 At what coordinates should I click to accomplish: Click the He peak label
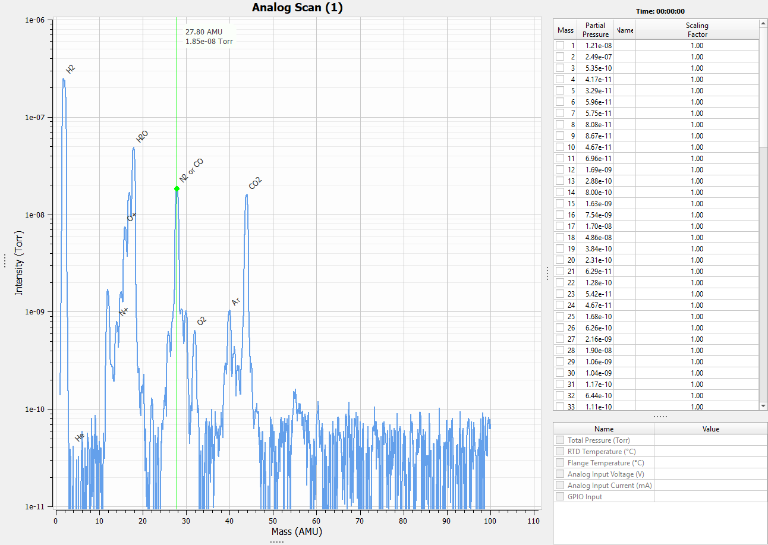(80, 437)
